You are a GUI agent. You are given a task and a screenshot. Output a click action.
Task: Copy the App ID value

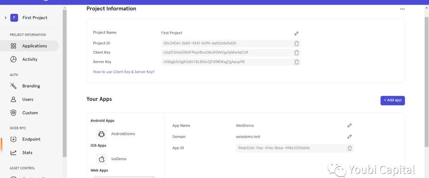coord(350,148)
